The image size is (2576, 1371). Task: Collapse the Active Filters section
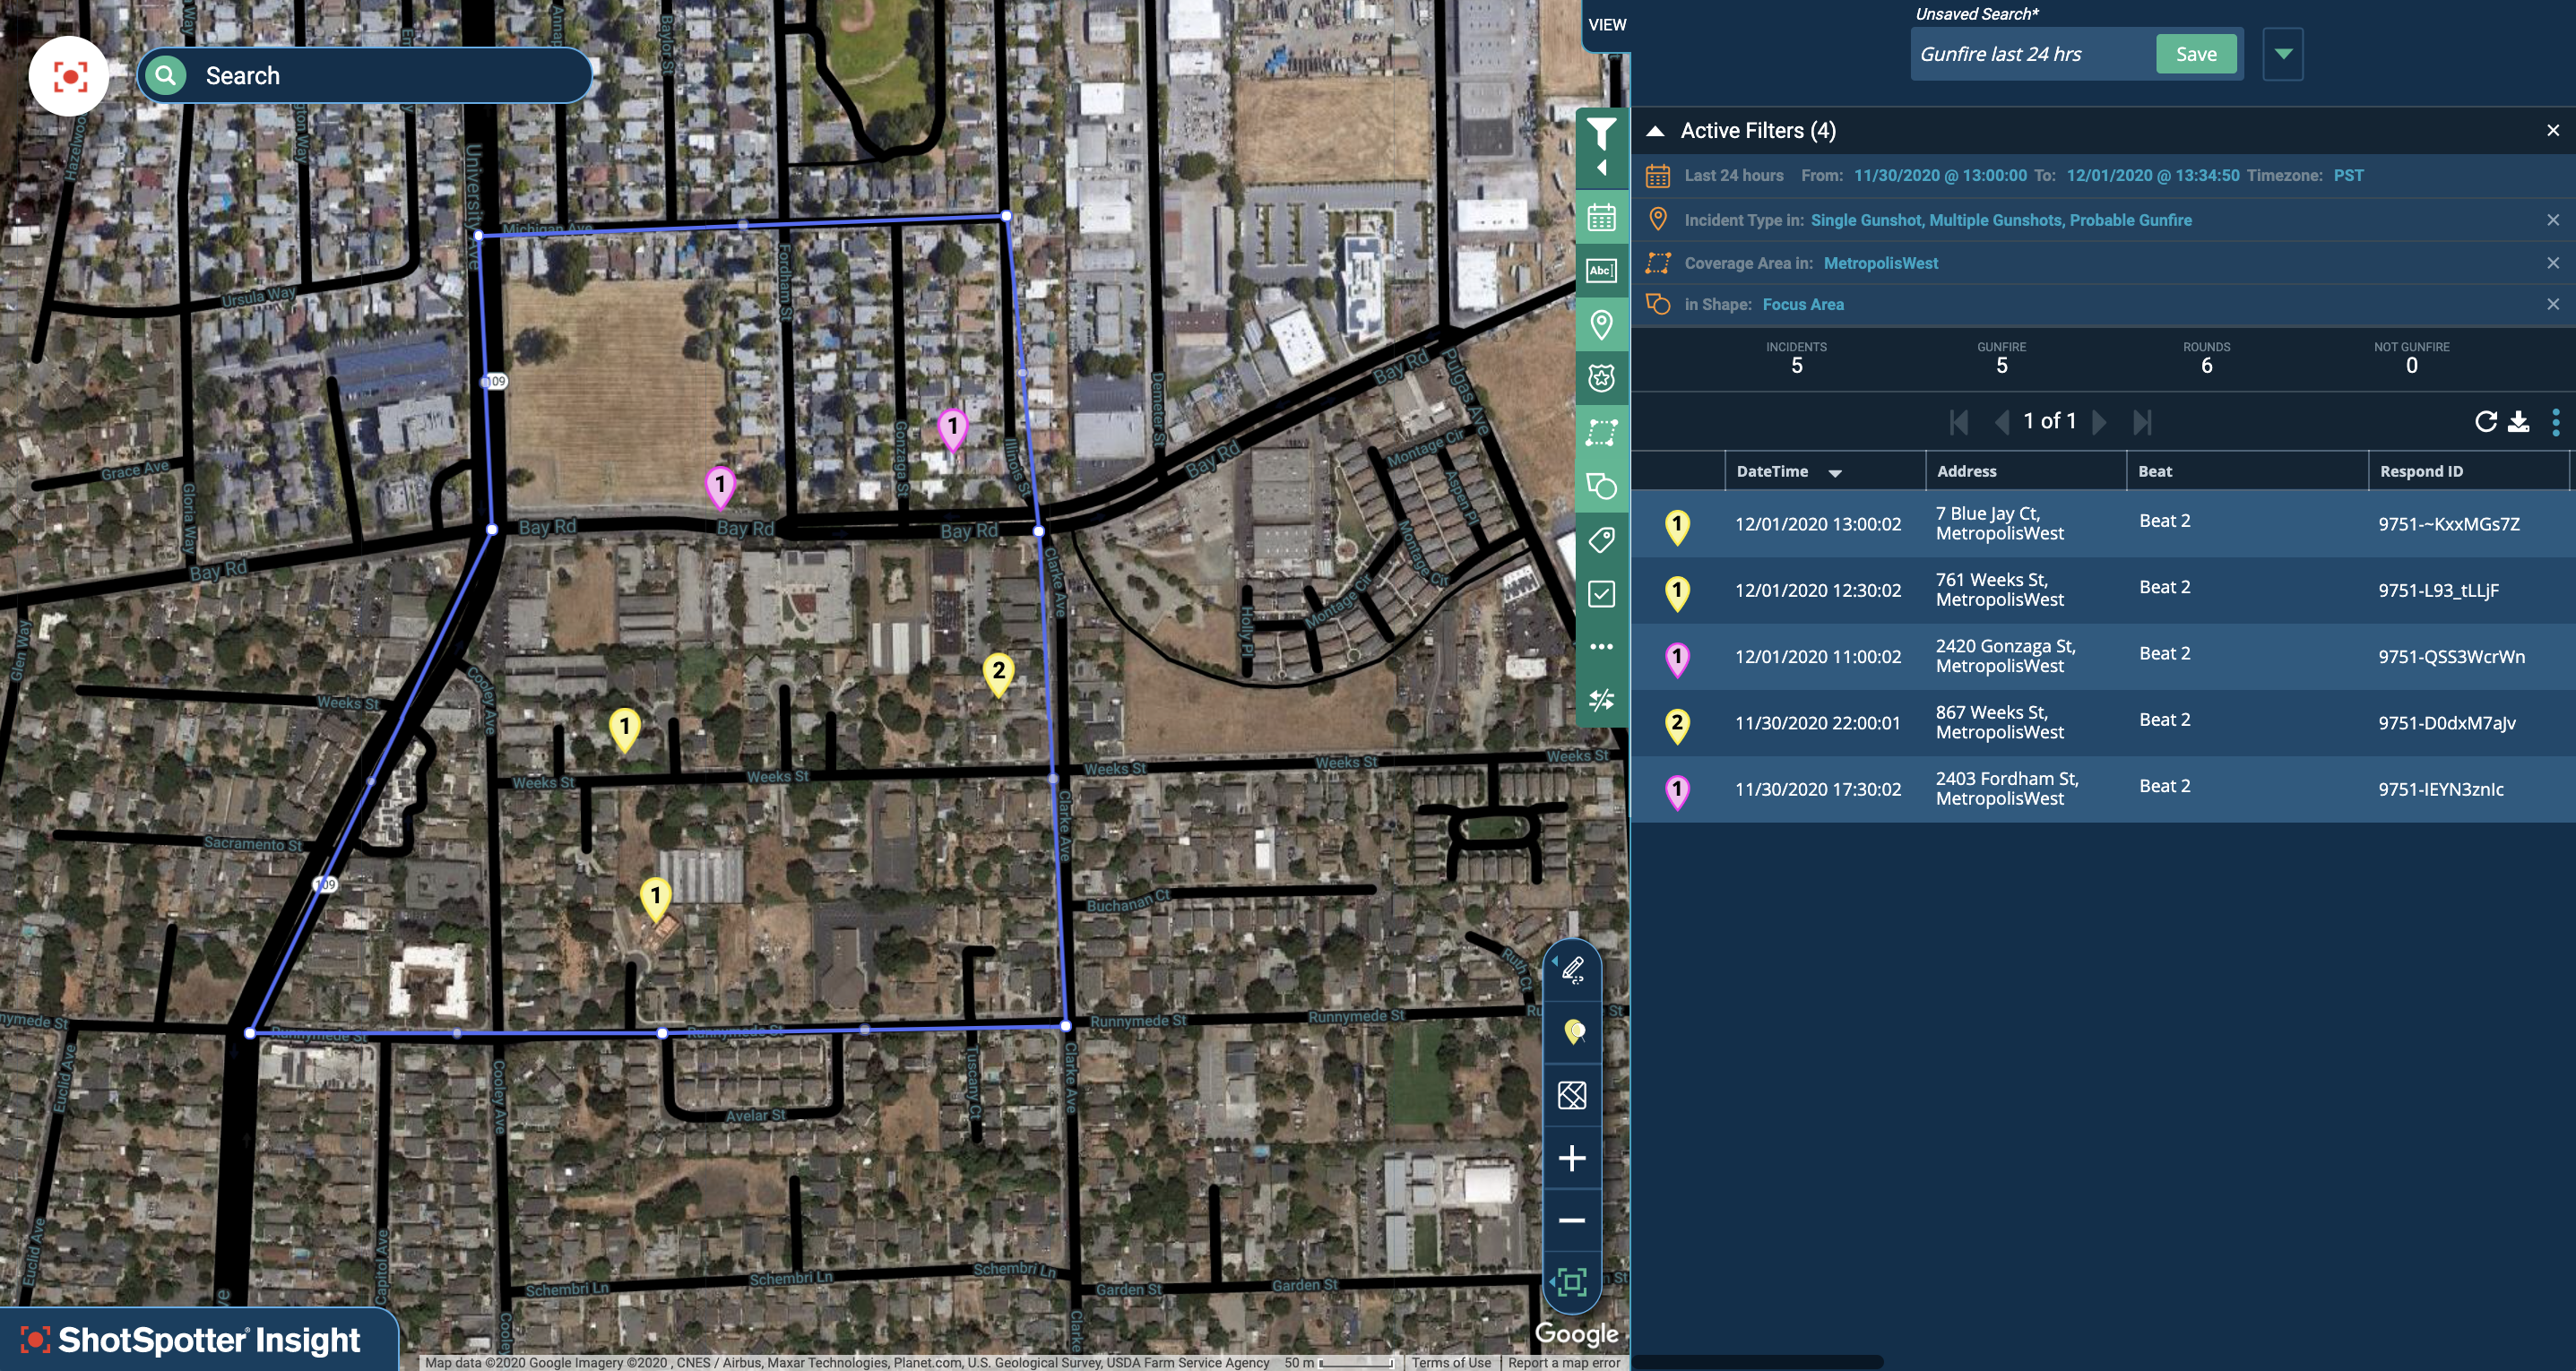tap(1655, 131)
